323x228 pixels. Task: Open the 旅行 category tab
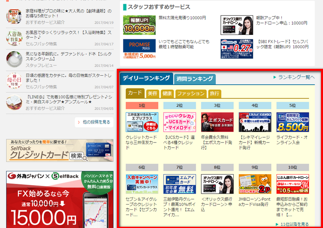click(x=214, y=94)
